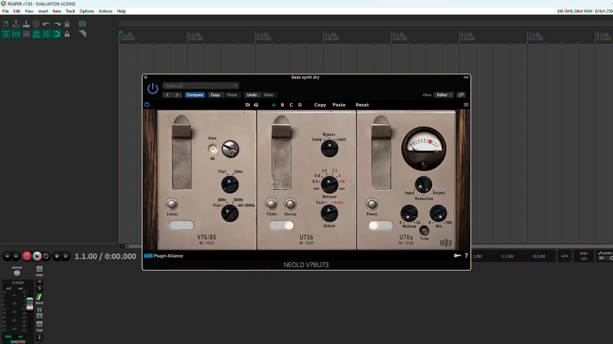The height and width of the screenshot is (344, 613).
Task: Select preset bank C
Action: click(291, 105)
